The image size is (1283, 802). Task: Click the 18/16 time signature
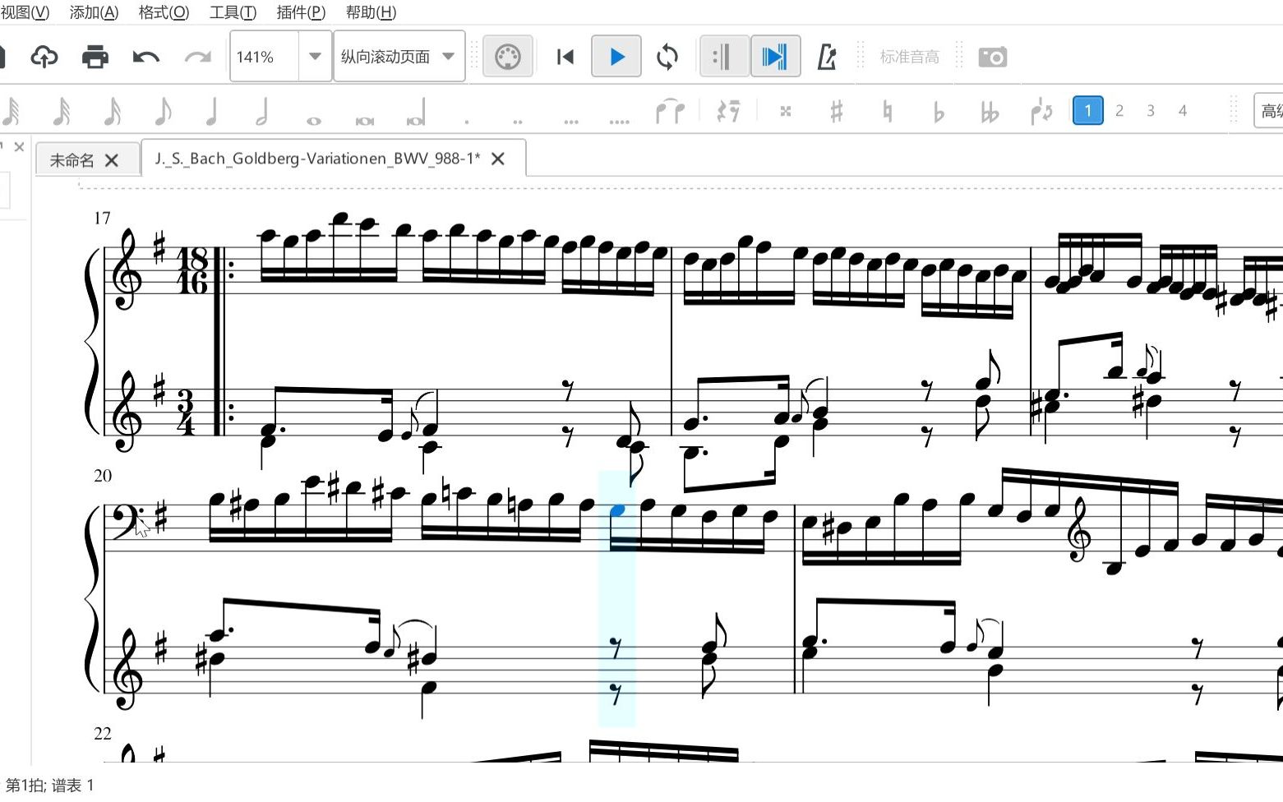[192, 271]
